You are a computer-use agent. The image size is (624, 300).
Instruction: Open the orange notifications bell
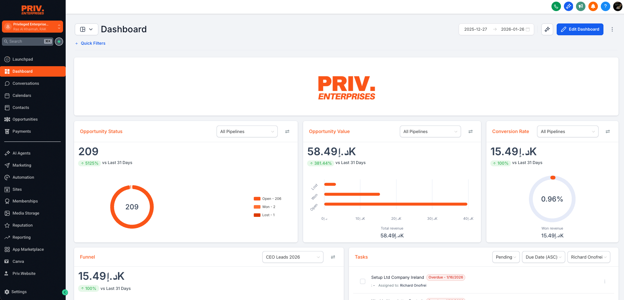pyautogui.click(x=593, y=6)
